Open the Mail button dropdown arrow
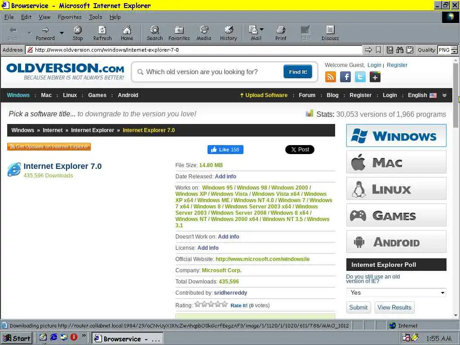Image resolution: width=460 pixels, height=345 pixels. 262,29
